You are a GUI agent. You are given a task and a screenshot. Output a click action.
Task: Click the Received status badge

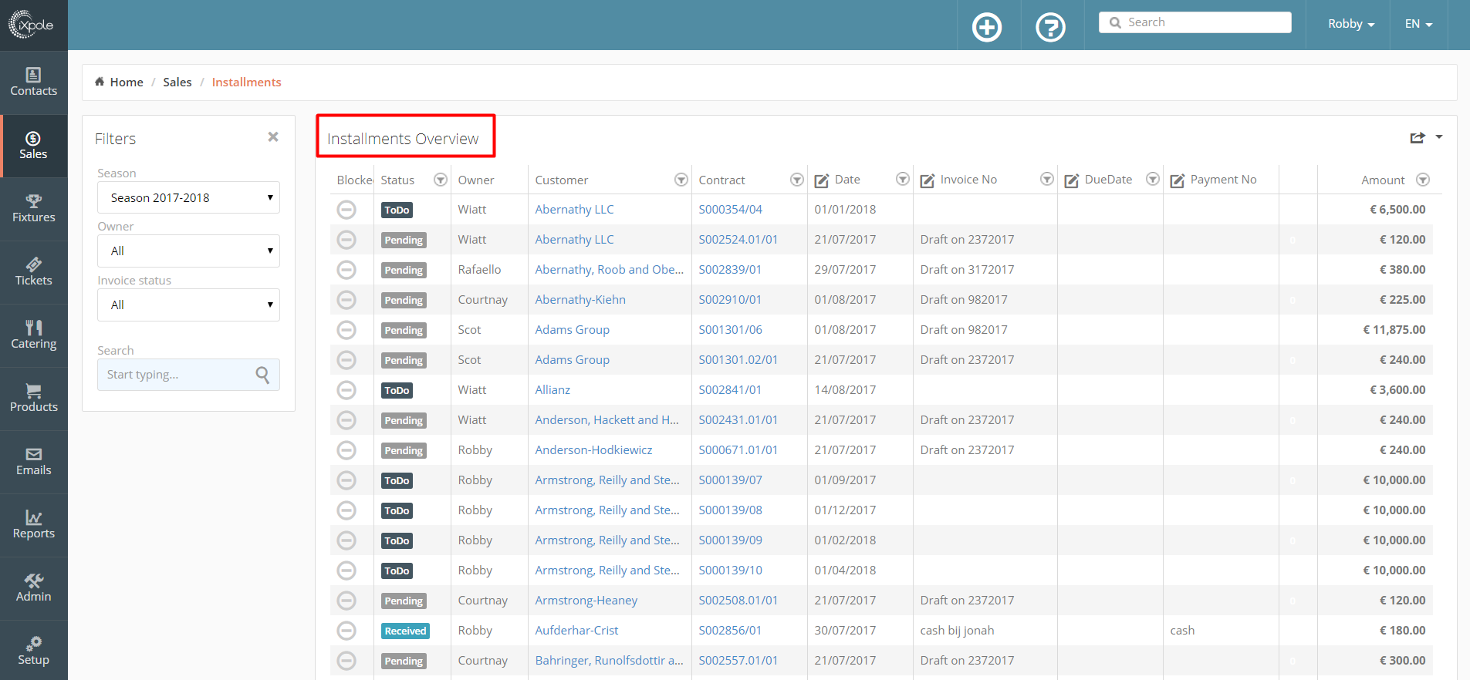click(x=405, y=631)
